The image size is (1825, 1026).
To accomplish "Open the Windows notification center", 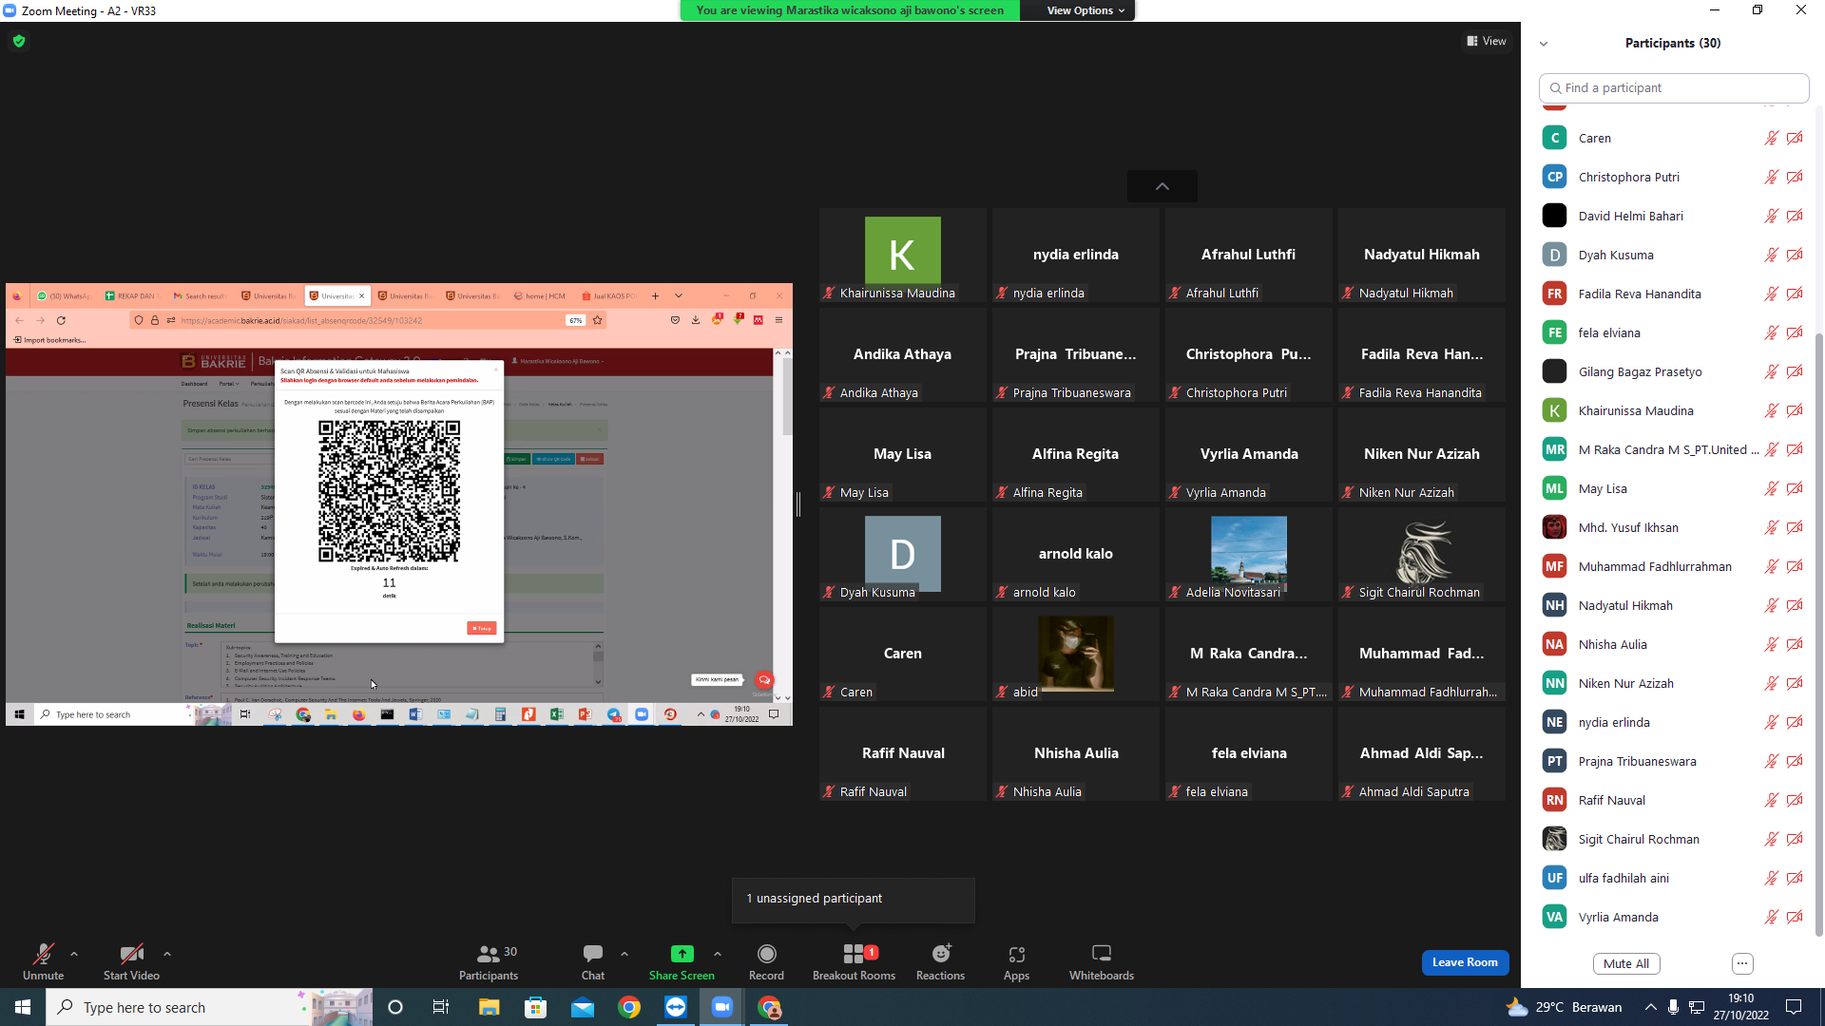I will tap(1794, 1007).
